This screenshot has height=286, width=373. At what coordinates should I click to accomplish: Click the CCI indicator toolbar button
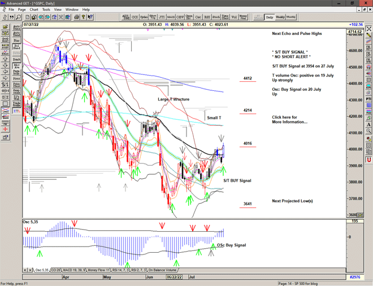tap(135, 17)
